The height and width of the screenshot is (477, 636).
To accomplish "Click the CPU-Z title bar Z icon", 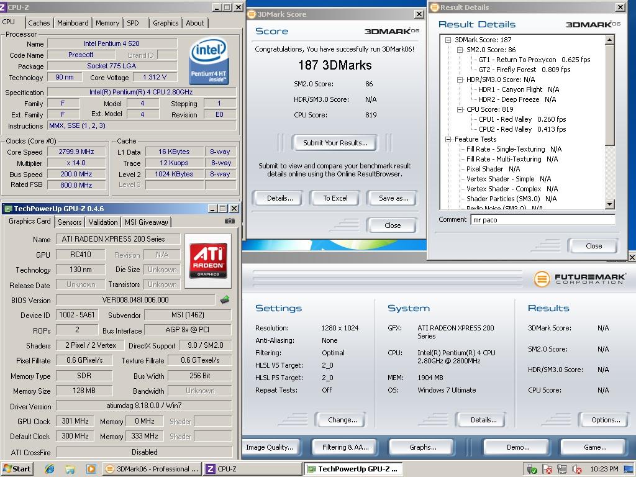I will click(x=3, y=7).
